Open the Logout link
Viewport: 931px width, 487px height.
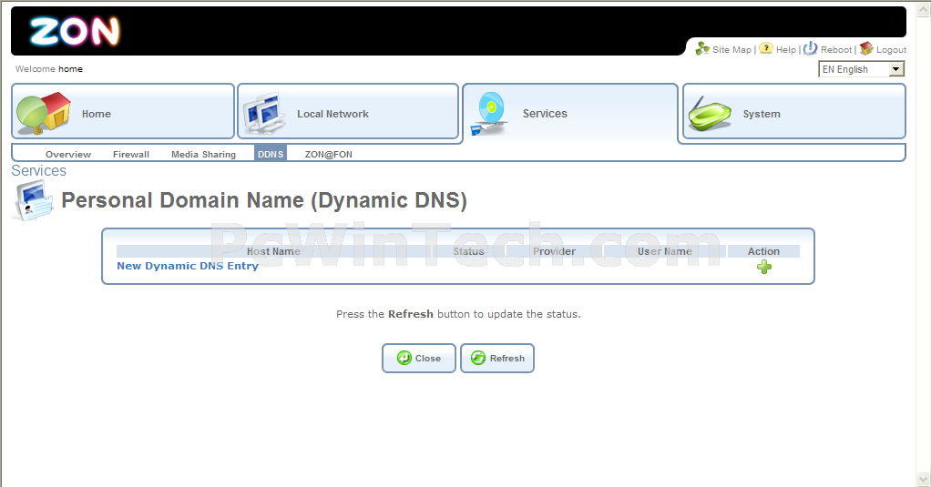pos(891,50)
